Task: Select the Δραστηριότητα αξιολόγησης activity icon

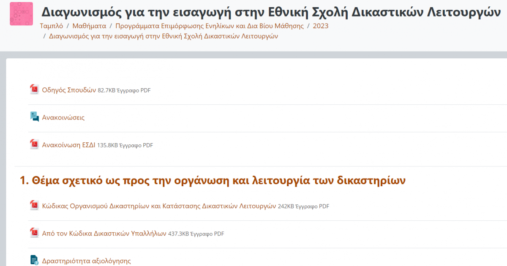Action: coord(34,259)
